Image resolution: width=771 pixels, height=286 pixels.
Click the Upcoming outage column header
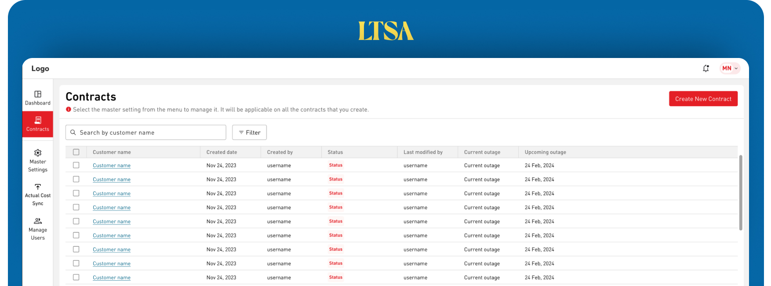tap(546, 152)
